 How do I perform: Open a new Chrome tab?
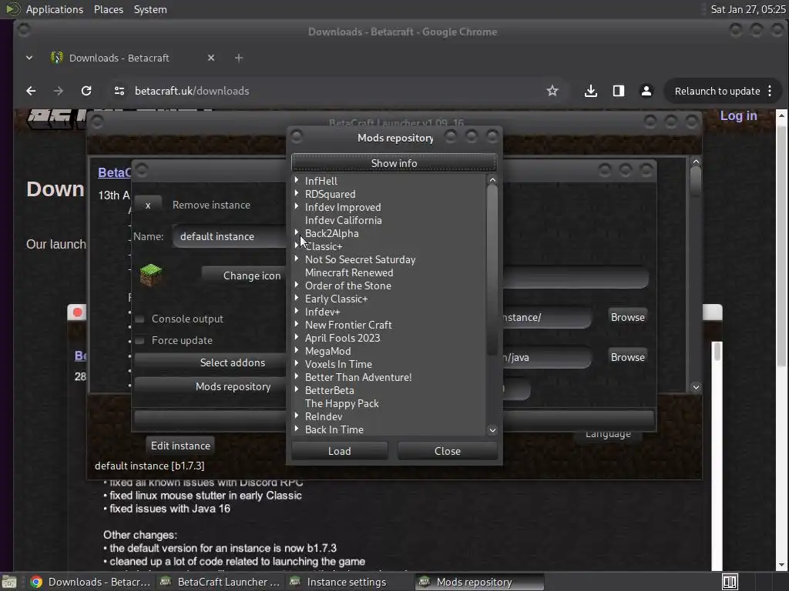pyautogui.click(x=239, y=58)
